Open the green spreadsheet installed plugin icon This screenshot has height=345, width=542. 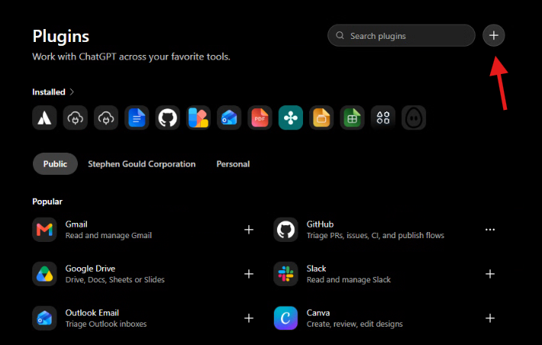click(352, 118)
